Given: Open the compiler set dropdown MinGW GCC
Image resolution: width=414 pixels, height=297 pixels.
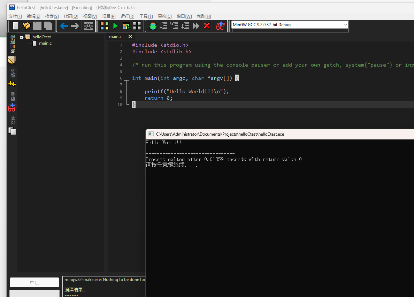Looking at the screenshot, I should pyautogui.click(x=290, y=25).
